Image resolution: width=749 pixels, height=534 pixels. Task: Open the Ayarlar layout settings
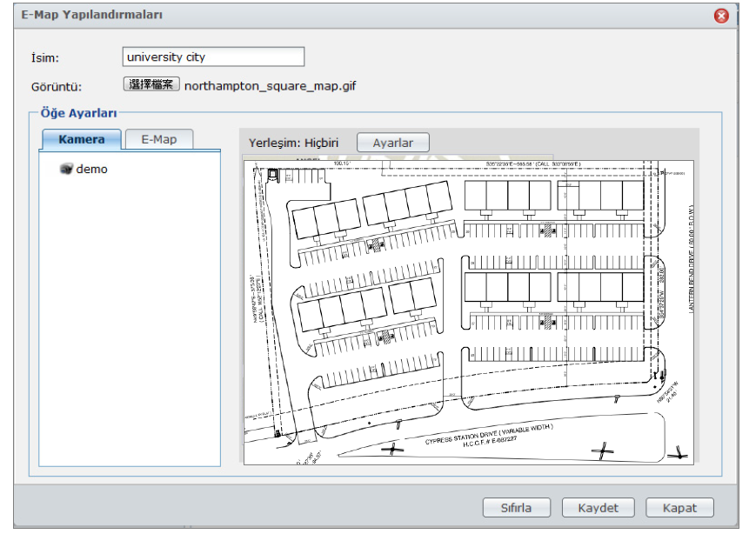(392, 143)
